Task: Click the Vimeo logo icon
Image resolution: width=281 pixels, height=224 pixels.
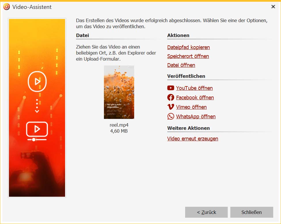Action: [171, 107]
